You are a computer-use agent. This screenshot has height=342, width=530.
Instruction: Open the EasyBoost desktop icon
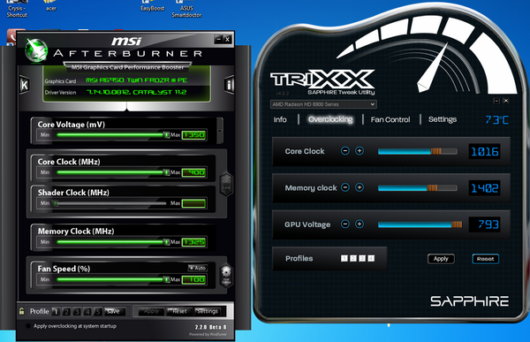tap(152, 6)
